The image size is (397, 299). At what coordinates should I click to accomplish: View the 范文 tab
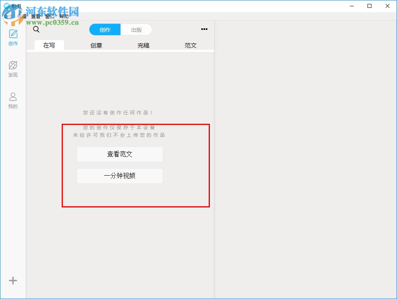click(x=190, y=45)
